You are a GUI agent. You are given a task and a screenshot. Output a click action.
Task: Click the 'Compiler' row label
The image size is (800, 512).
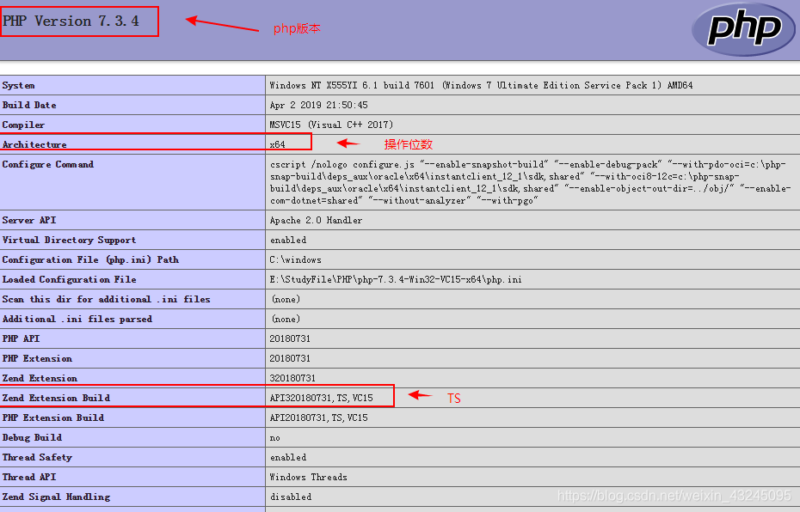23,125
